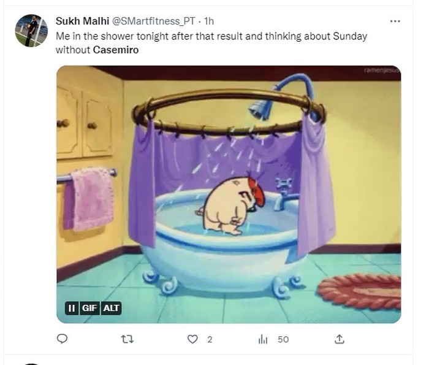Share the tweet via share icon
429x365 pixels.
point(339,339)
